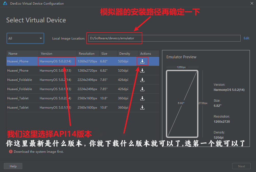Click the Resolution column header

88,53
